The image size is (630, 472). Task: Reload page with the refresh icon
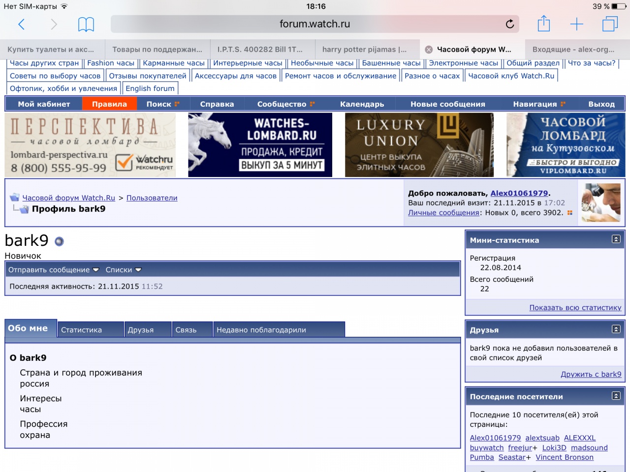[510, 24]
